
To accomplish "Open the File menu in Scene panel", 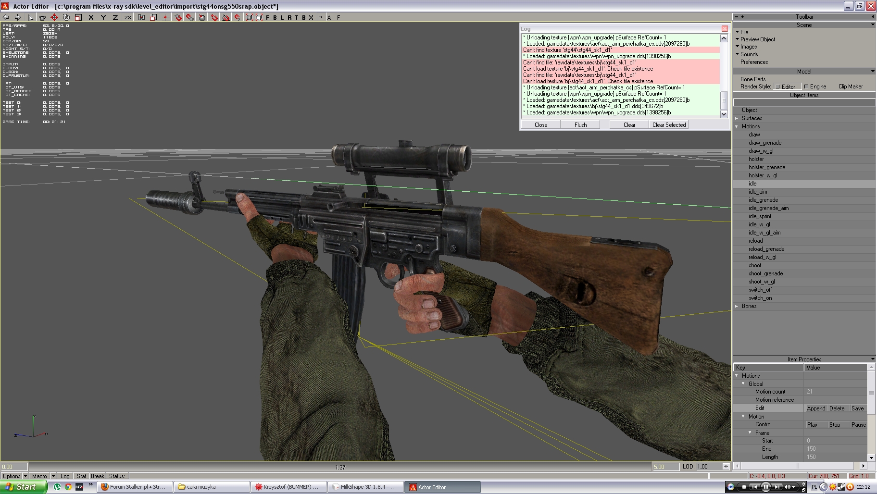I will coord(744,32).
